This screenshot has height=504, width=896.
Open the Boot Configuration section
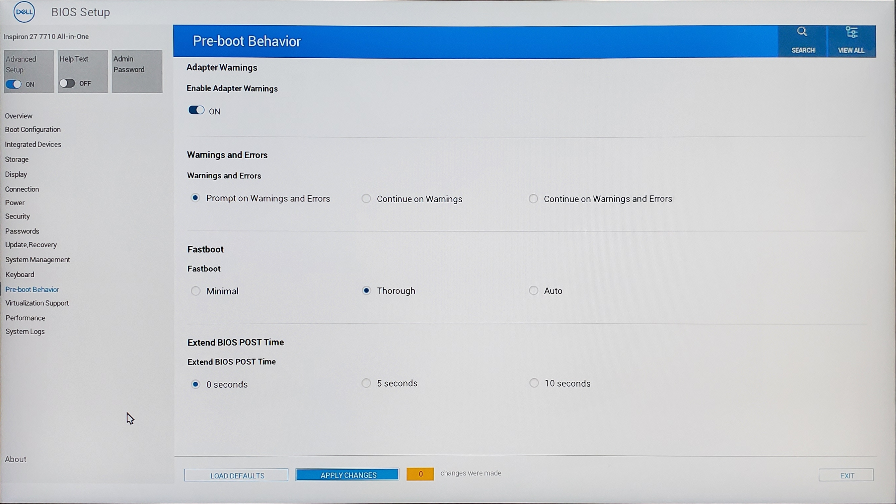click(x=33, y=129)
